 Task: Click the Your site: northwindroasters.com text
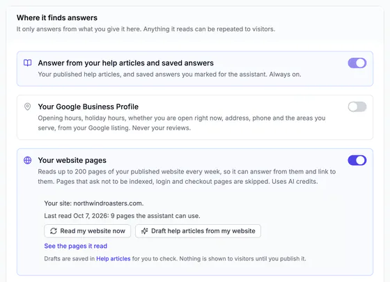click(x=94, y=203)
